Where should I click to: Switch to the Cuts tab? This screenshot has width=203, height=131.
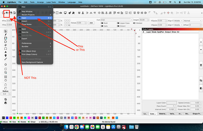(153, 114)
